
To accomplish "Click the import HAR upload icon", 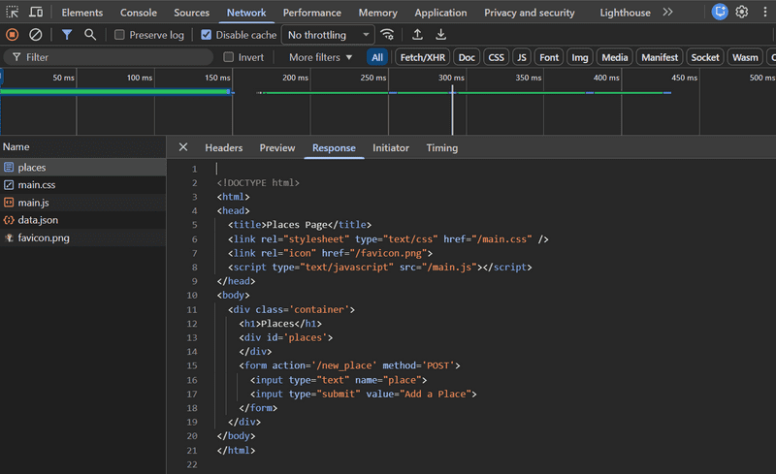I will click(417, 35).
